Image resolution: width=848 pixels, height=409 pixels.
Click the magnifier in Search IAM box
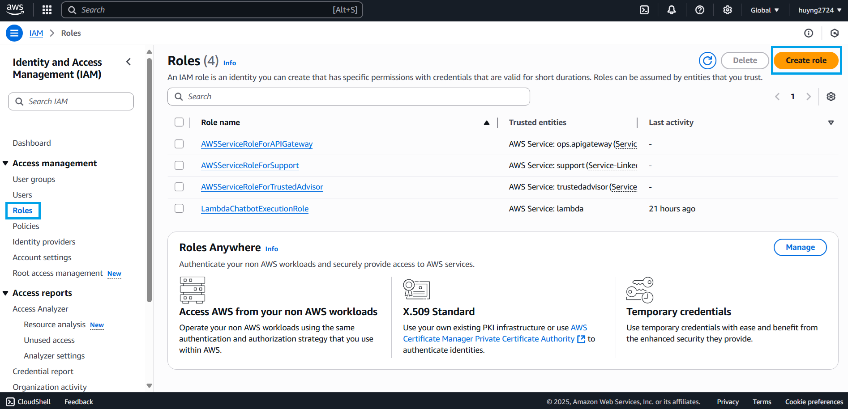[19, 101]
